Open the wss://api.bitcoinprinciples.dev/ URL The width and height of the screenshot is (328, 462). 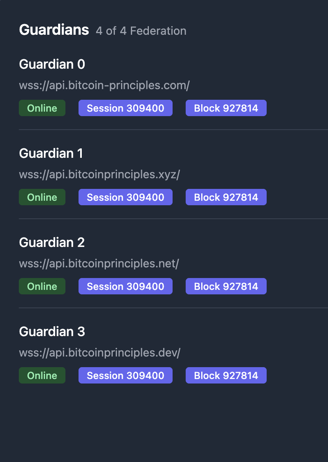pos(100,353)
